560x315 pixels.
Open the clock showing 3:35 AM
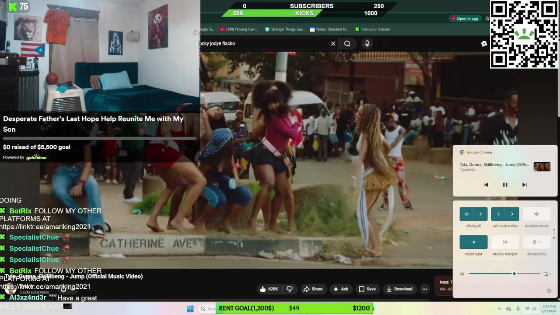point(549,309)
